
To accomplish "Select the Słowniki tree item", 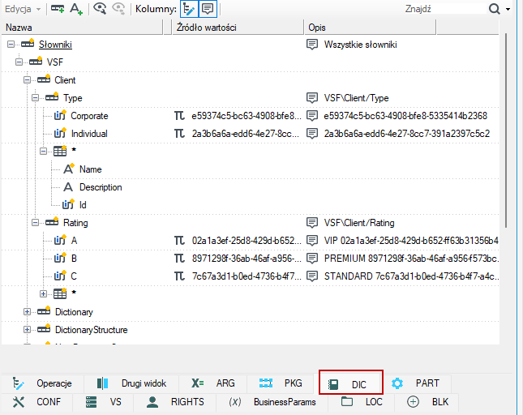I will [55, 45].
